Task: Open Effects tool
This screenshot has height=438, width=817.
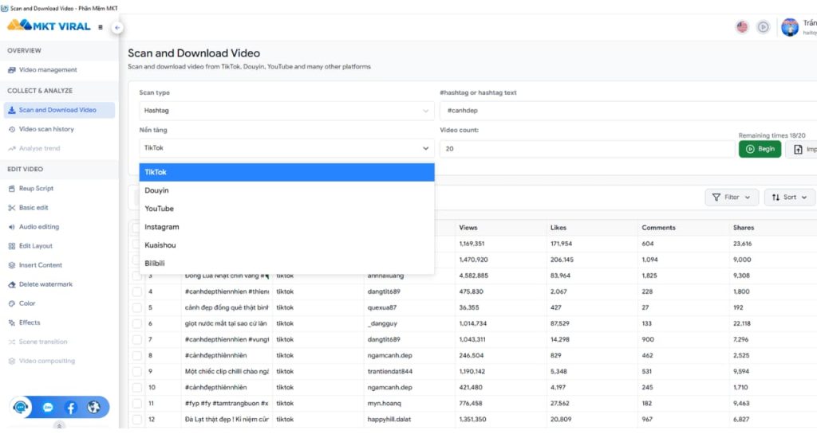Action: point(24,323)
